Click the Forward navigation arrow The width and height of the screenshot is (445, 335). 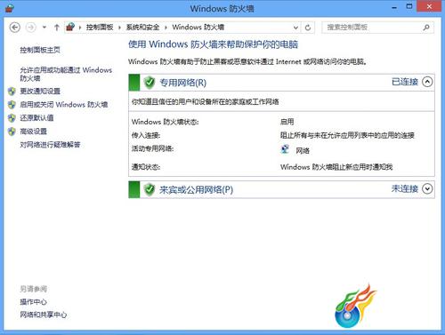click(x=31, y=28)
